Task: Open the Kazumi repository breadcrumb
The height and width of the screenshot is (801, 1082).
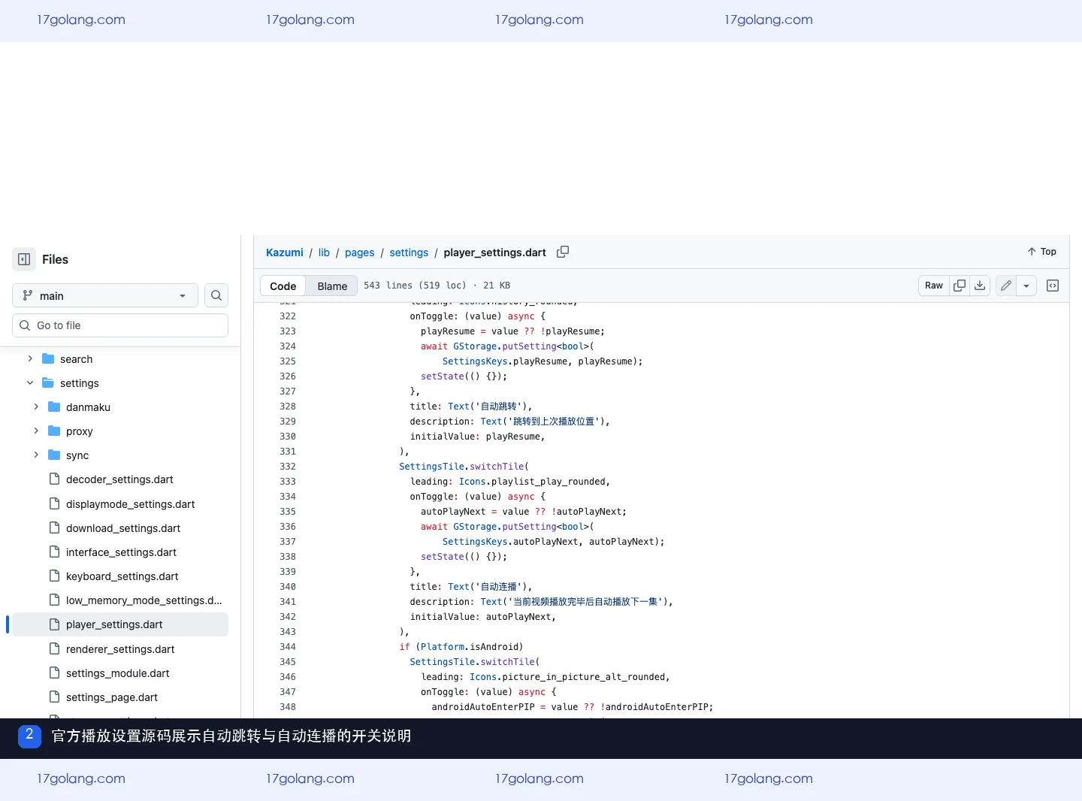Action: 285,252
